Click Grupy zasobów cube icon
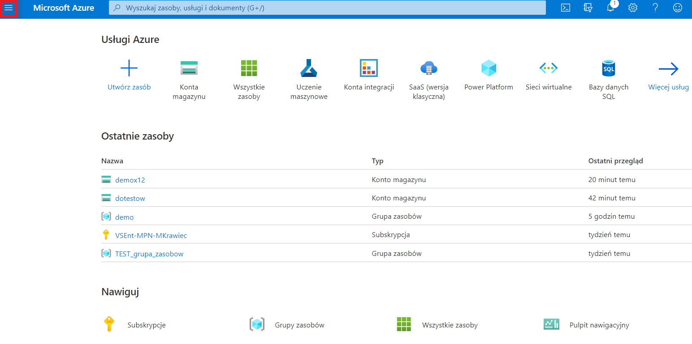This screenshot has height=344, width=692. coord(257,324)
